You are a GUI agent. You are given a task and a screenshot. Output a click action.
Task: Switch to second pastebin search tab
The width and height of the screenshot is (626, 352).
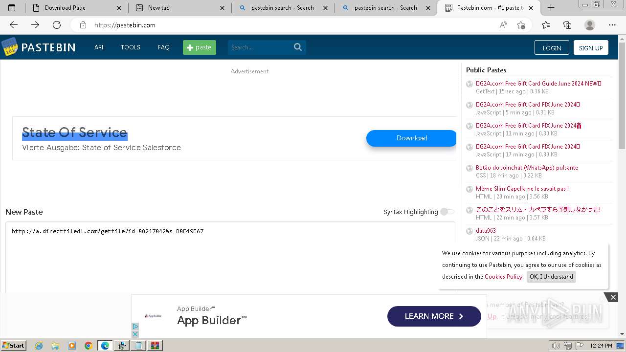[x=385, y=8]
